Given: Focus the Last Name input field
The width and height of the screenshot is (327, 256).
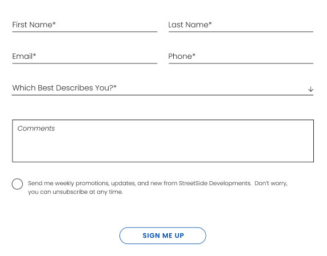Looking at the screenshot, I should tap(241, 25).
